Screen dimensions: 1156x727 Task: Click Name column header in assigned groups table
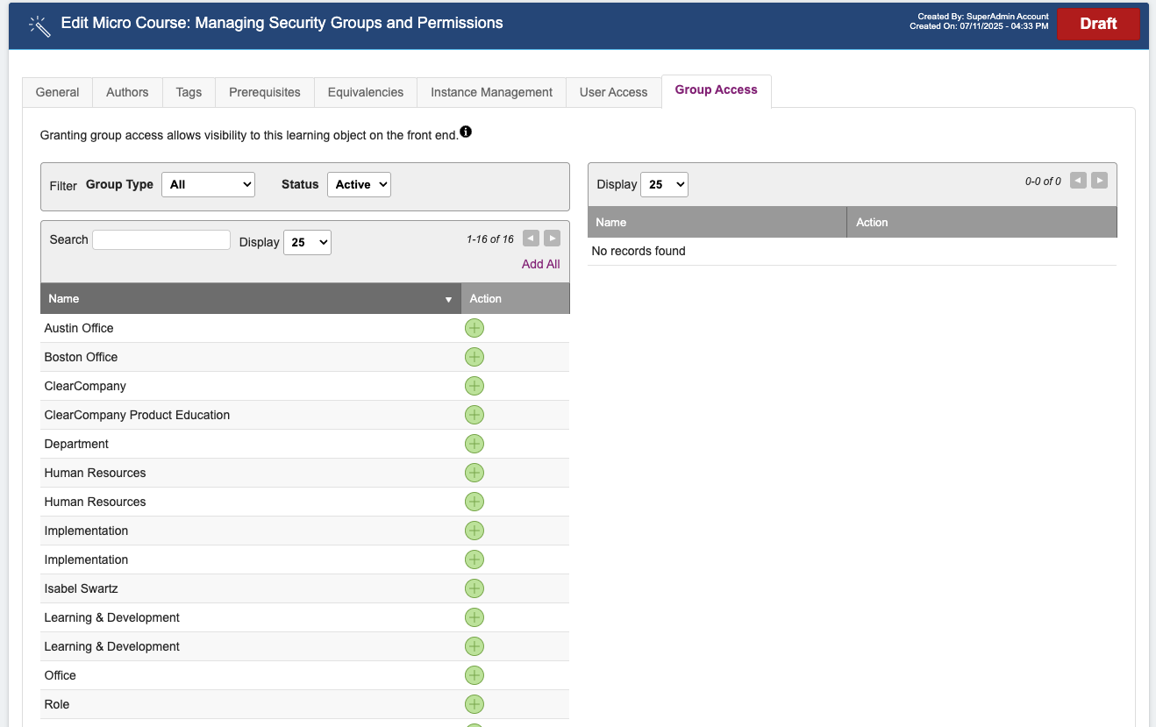pyautogui.click(x=717, y=222)
